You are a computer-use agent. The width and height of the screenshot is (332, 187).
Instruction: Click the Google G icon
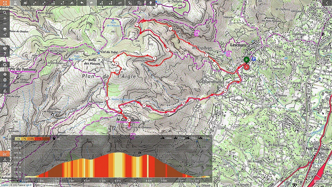click(x=5, y=64)
